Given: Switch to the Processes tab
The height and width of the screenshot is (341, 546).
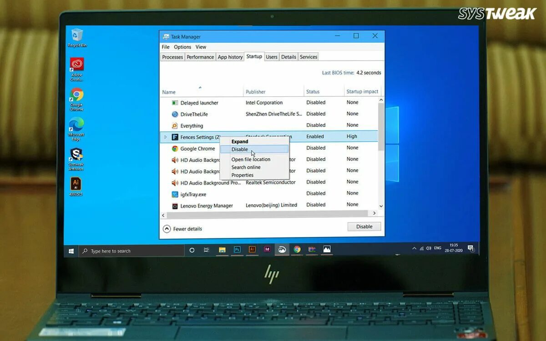Looking at the screenshot, I should (172, 57).
